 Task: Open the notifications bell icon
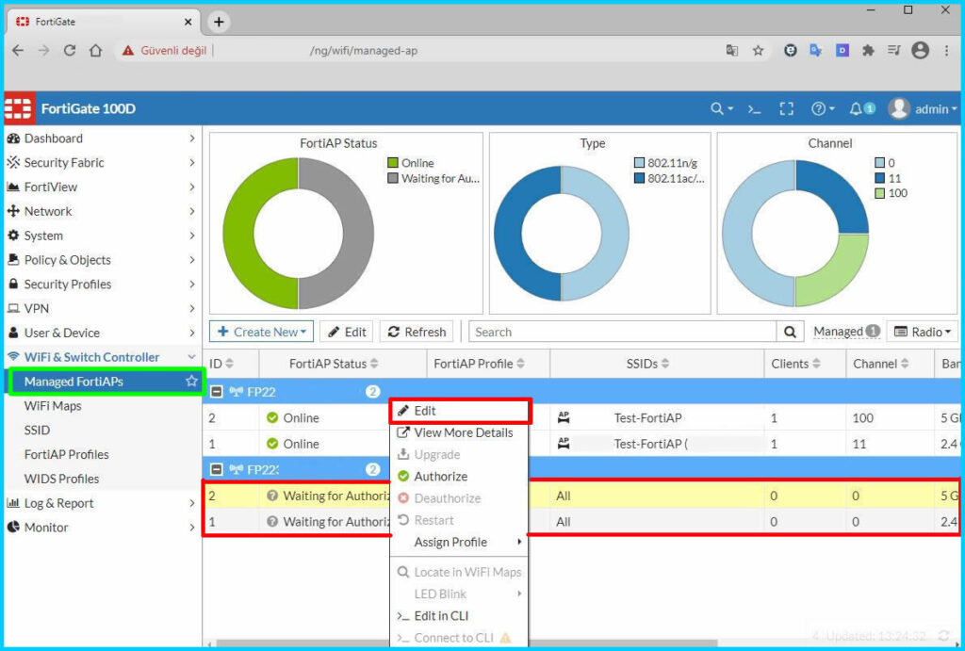[x=861, y=109]
